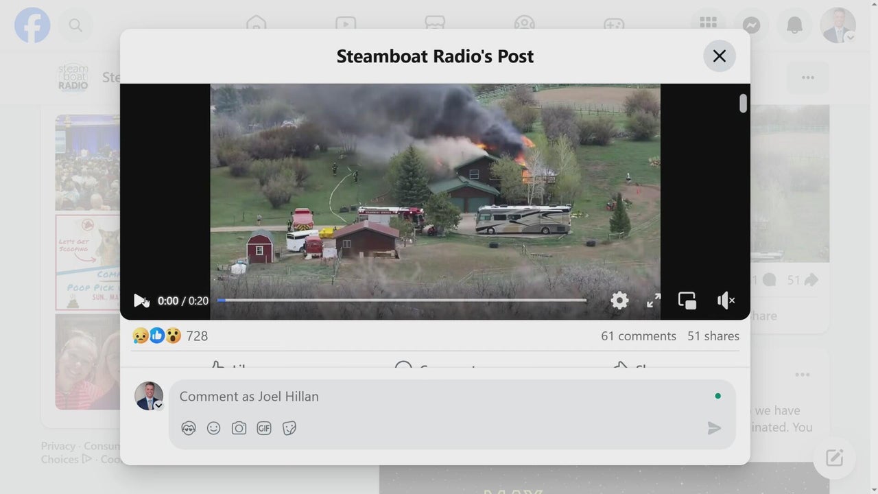This screenshot has height=494, width=878.
Task: Unmute the video sound
Action: pyautogui.click(x=726, y=301)
